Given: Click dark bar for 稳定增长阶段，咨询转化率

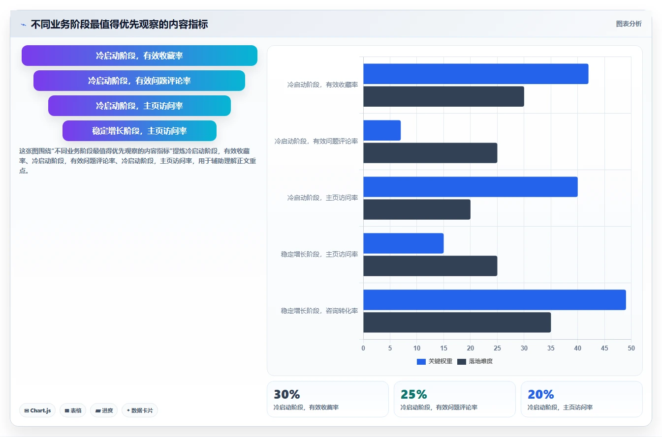Looking at the screenshot, I should pos(457,322).
